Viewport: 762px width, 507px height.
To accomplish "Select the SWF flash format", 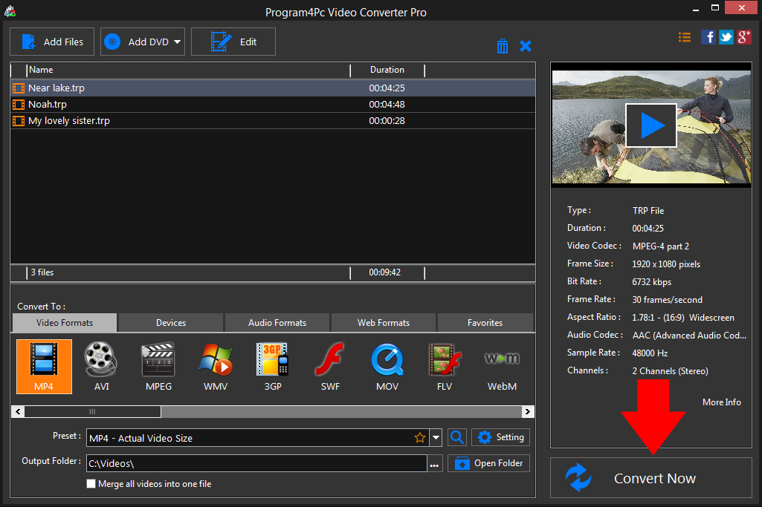I will click(329, 366).
